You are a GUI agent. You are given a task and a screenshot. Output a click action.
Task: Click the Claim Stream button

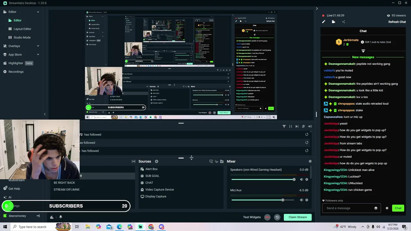[x=298, y=217]
